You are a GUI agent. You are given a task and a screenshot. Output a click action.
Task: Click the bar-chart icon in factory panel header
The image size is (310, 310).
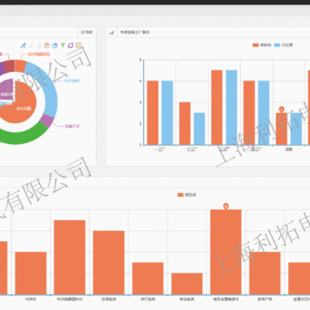point(112,33)
